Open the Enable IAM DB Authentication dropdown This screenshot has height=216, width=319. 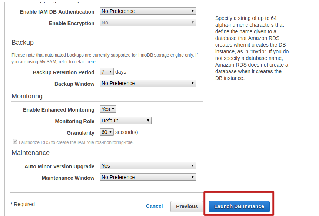click(x=147, y=11)
